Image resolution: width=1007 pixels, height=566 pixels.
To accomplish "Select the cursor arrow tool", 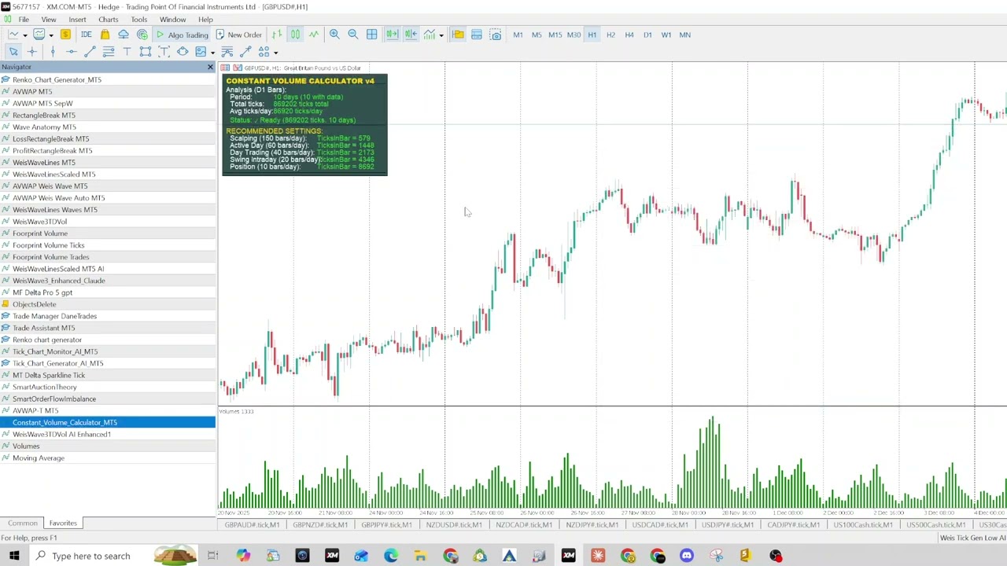I will (13, 52).
